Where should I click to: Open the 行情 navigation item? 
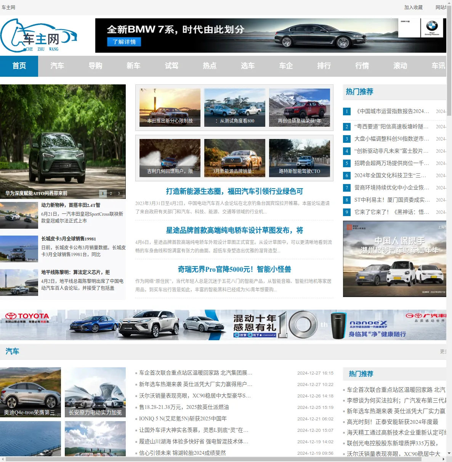click(362, 66)
